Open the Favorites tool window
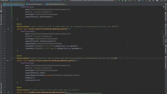 (1, 88)
